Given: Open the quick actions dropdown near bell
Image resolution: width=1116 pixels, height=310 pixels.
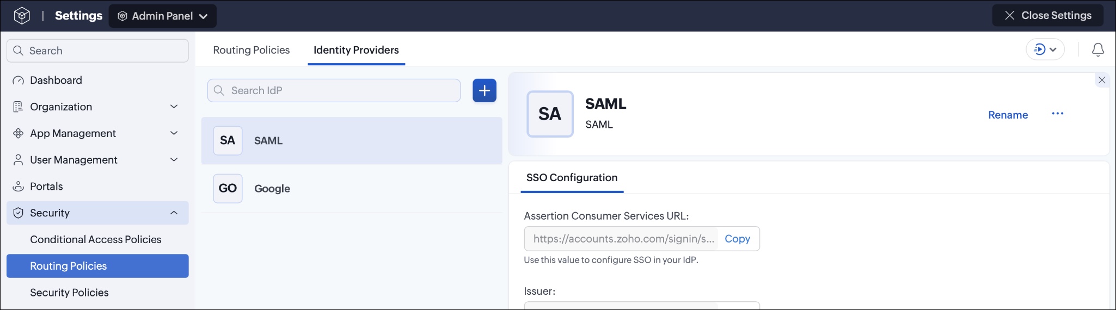Looking at the screenshot, I should point(1045,49).
